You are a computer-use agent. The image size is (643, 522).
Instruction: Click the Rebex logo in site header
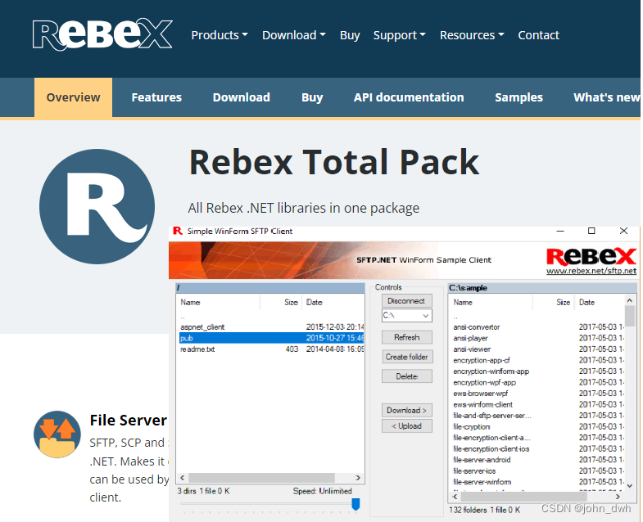click(102, 34)
